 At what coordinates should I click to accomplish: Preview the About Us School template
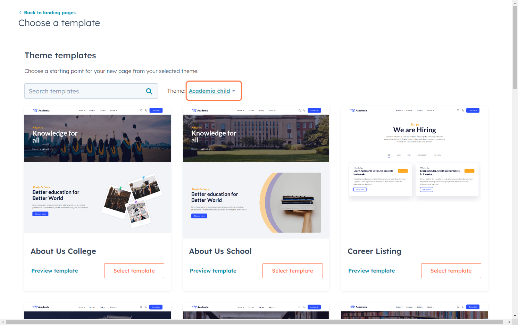click(x=213, y=271)
